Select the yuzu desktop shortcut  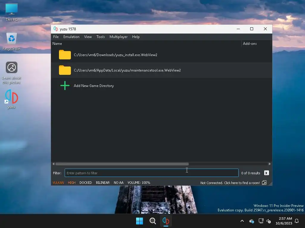pos(12,99)
